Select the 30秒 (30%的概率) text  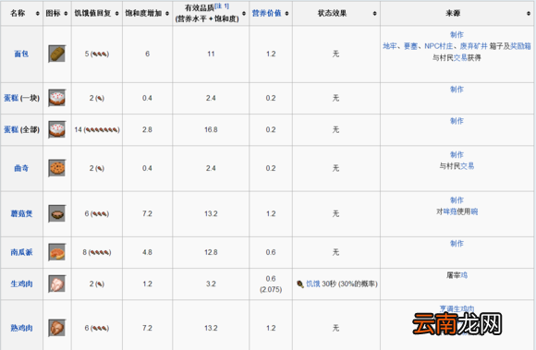(349, 284)
